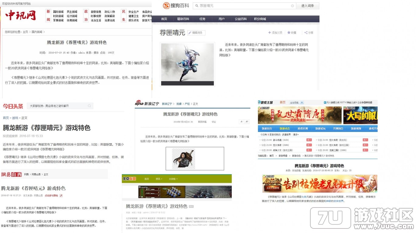Open 首页 on the 北京联盟 nav bar

[147, 179]
